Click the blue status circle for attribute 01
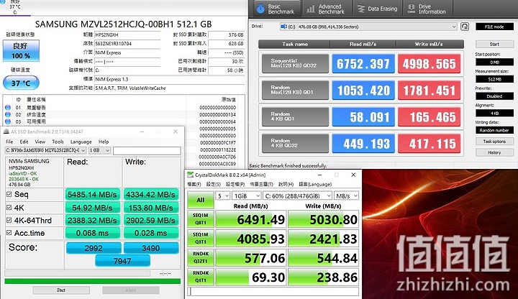 coord(8,108)
